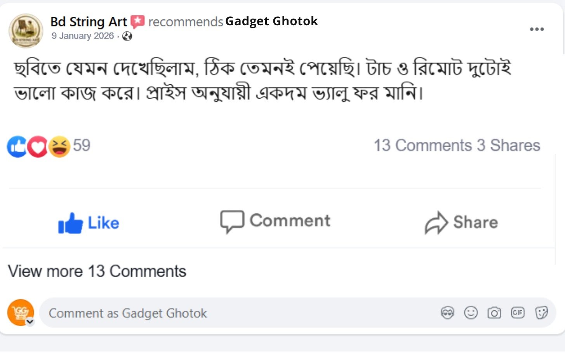Click the laughing Haha reaction emoji
Viewport: 565px width, 353px height.
click(x=59, y=146)
